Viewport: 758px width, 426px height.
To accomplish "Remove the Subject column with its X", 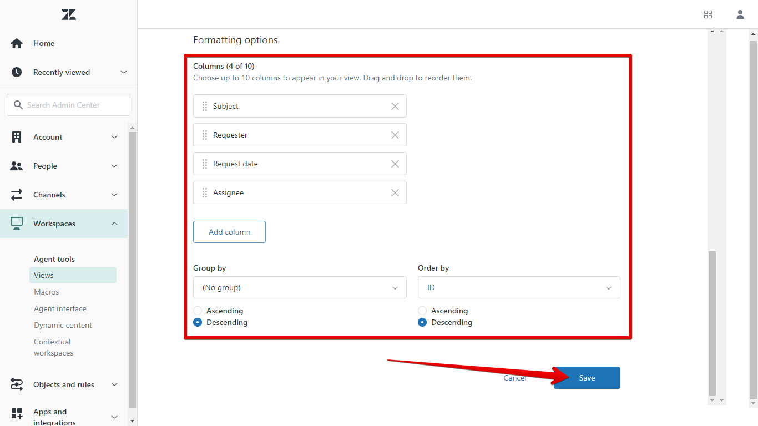I will point(395,106).
